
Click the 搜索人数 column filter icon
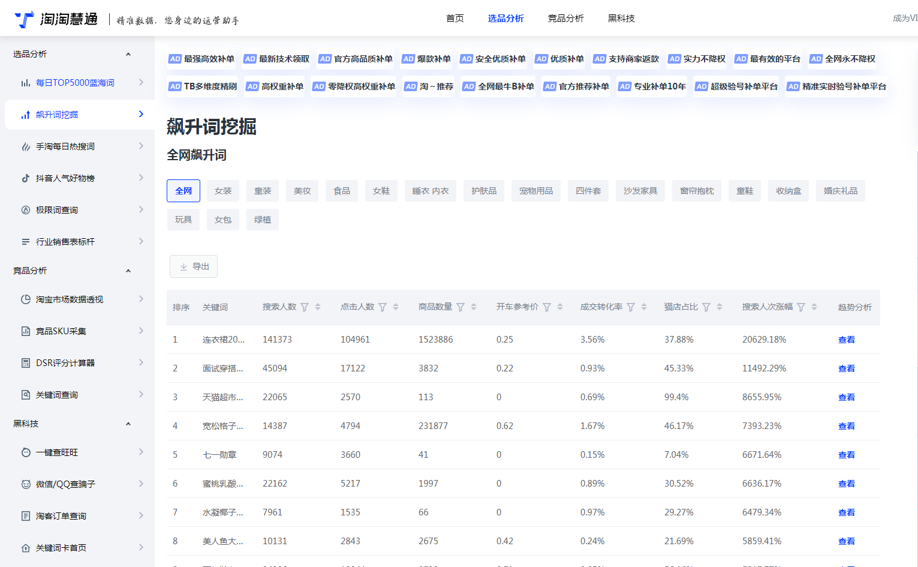305,307
